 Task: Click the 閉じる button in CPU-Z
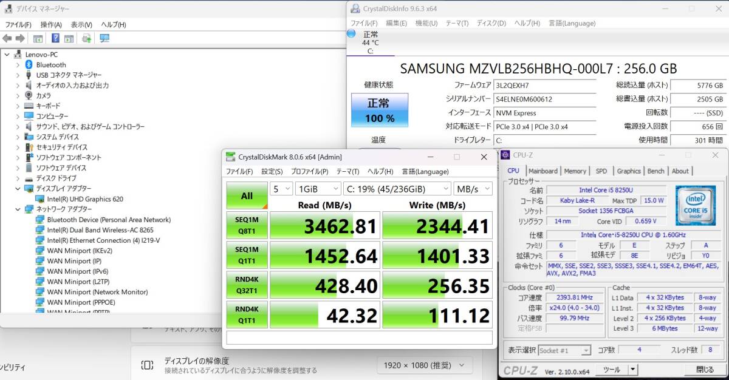705,369
